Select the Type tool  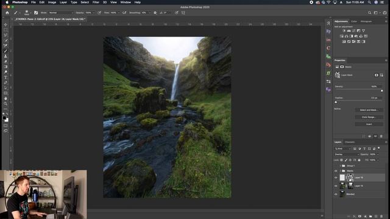(5, 77)
